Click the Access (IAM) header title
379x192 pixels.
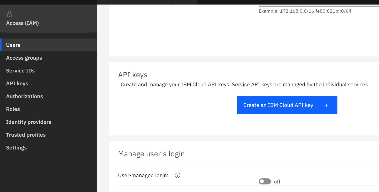[22, 23]
